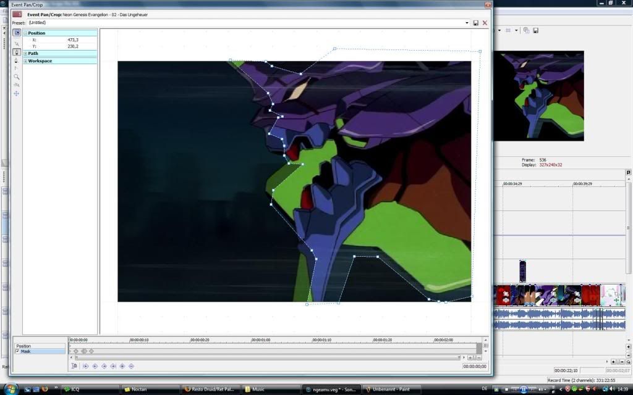This screenshot has height=395, width=633.
Task: Select the Split Tangent tool
Action: [x=17, y=68]
